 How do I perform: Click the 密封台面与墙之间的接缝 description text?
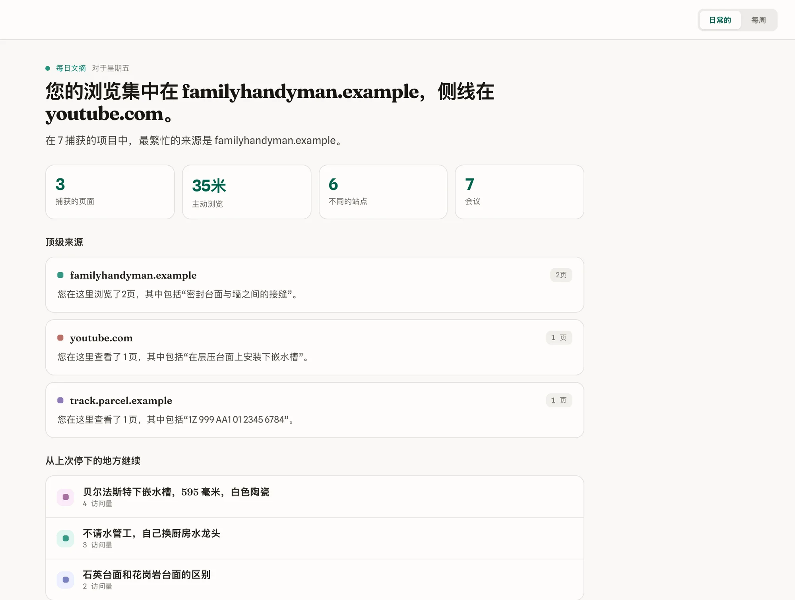click(x=177, y=294)
